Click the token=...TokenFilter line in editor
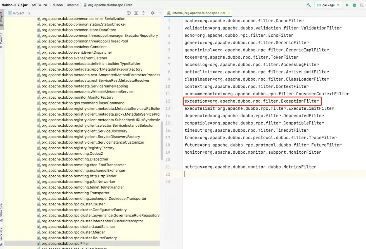 pyautogui.click(x=241, y=57)
